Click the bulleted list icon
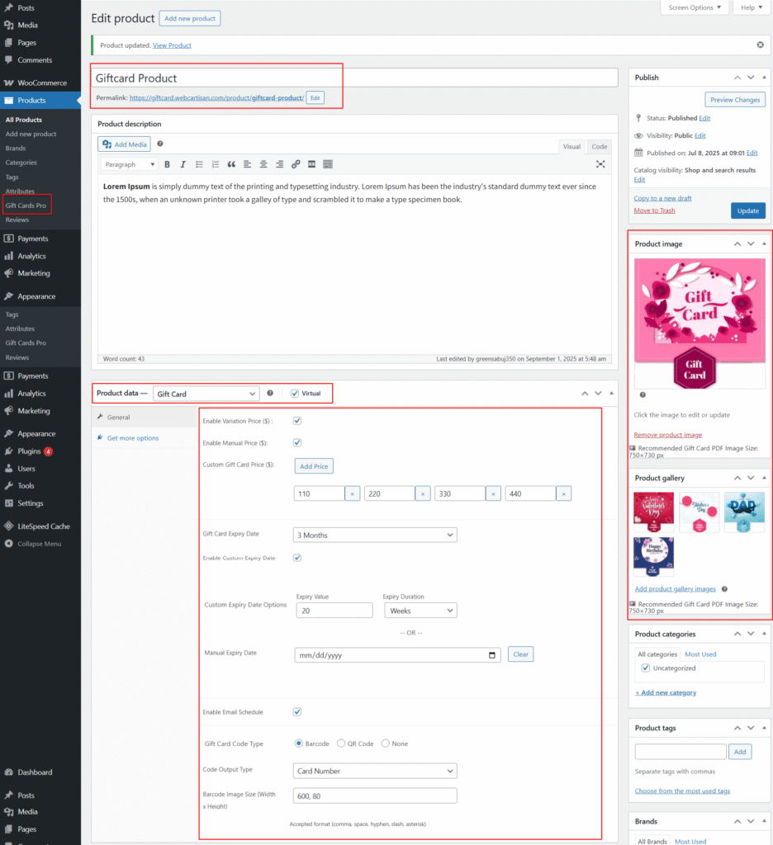 pos(199,164)
